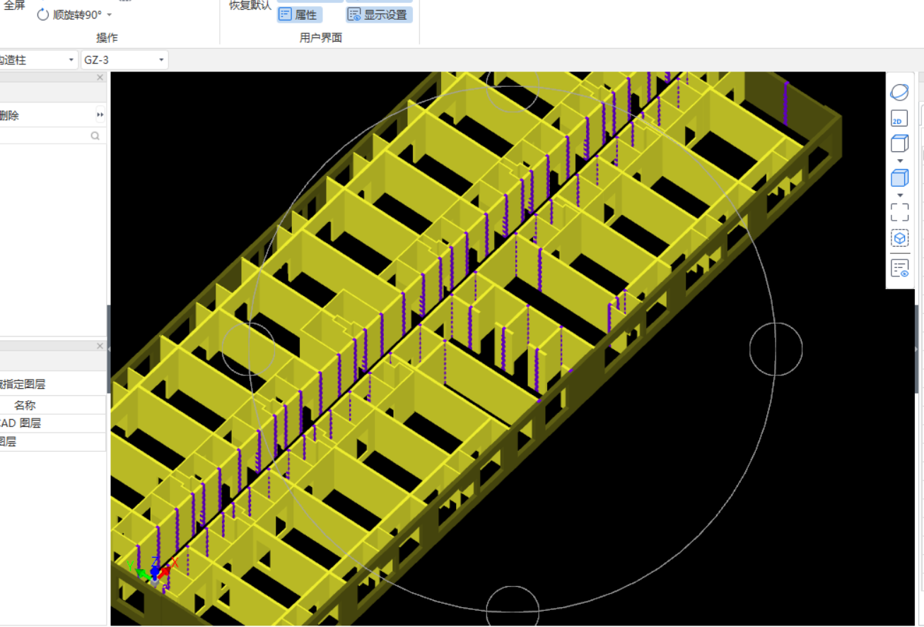Click the orbit ring handle on the right
The image size is (924, 627).
pos(776,349)
